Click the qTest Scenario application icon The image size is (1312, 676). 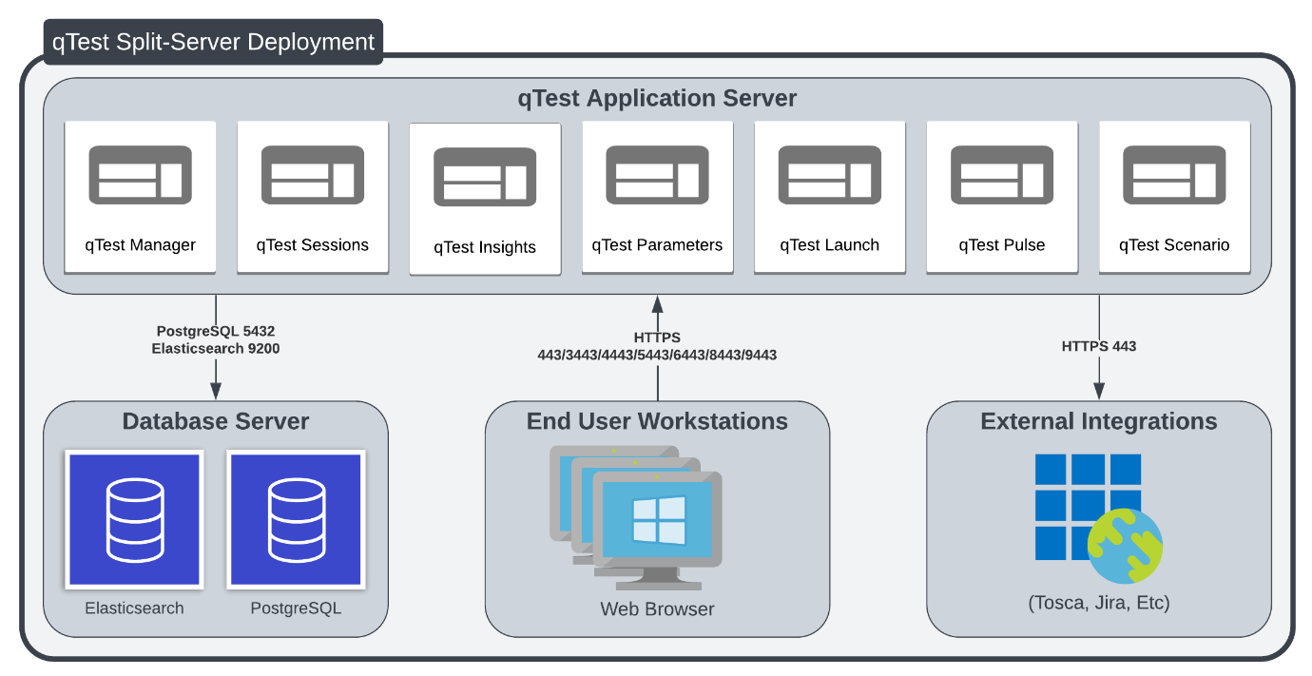tap(1174, 175)
